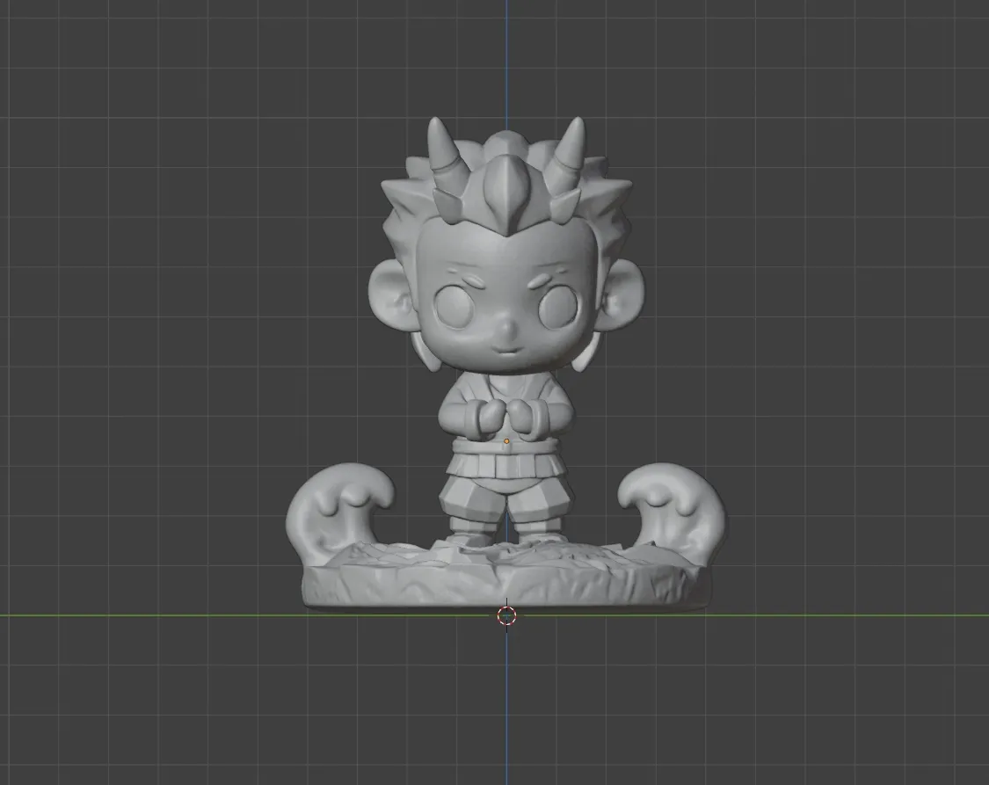Select the rocky base of the model
This screenshot has height=785, width=989.
[x=505, y=577]
